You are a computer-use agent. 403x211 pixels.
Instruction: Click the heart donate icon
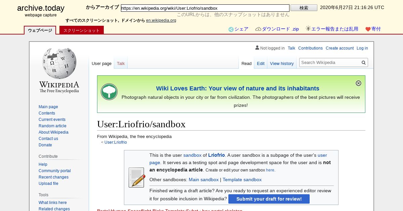pyautogui.click(x=368, y=29)
